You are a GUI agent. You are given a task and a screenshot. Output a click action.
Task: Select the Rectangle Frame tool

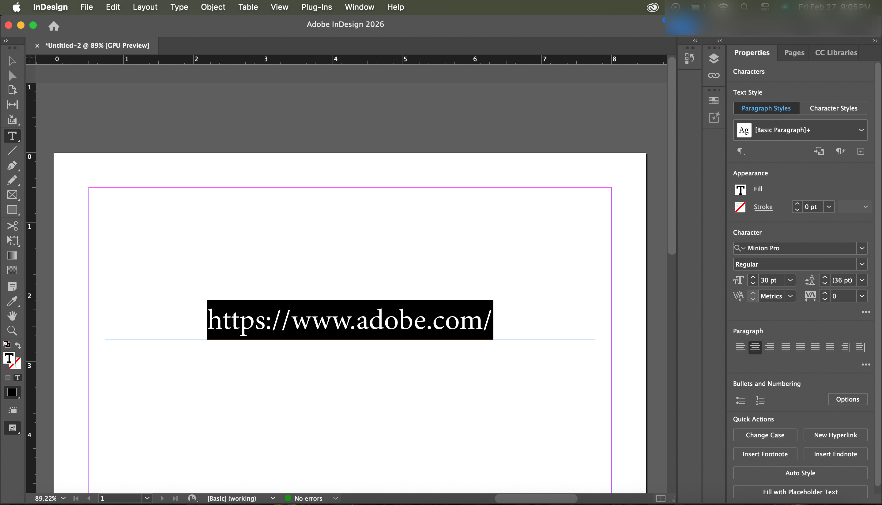12,195
